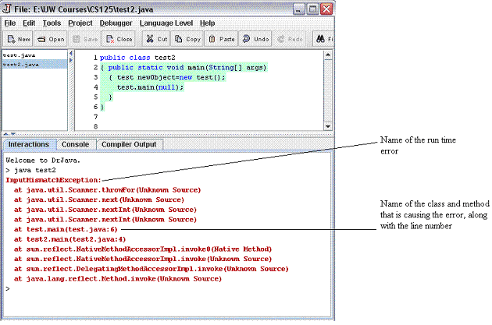Click the New file toolbar button
The image size is (492, 325).
[19, 38]
